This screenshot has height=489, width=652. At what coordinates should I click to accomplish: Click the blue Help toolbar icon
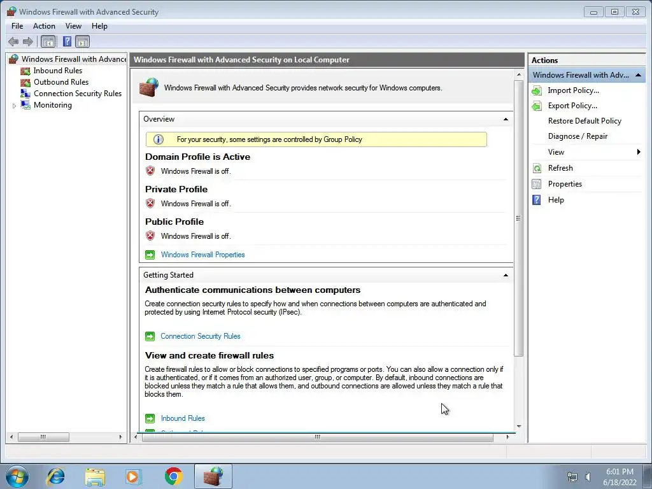pos(67,41)
